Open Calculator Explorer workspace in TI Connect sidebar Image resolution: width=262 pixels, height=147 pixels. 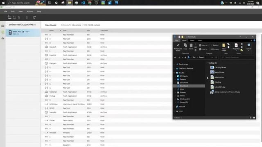coord(3,32)
